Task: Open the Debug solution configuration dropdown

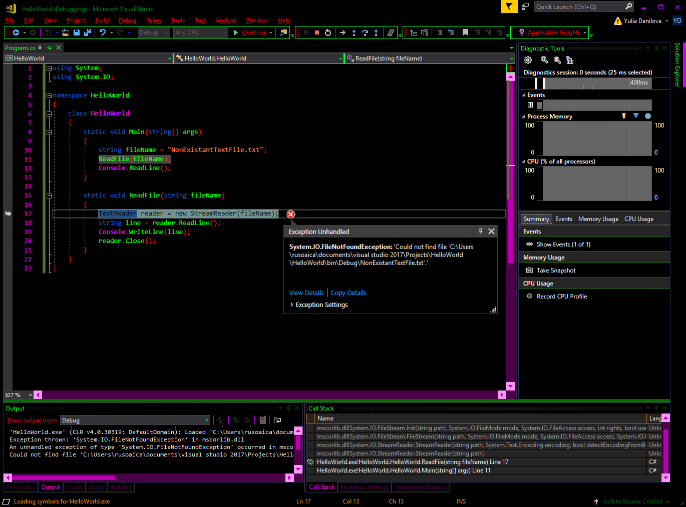Action: [154, 32]
